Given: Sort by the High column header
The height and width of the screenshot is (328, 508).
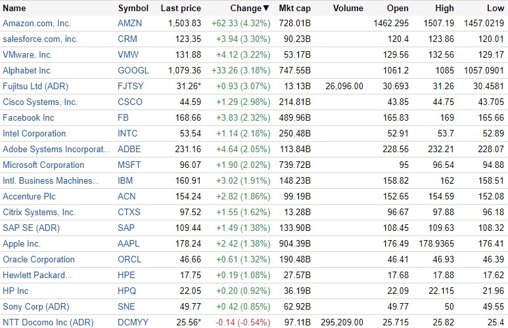Looking at the screenshot, I should click(x=444, y=9).
